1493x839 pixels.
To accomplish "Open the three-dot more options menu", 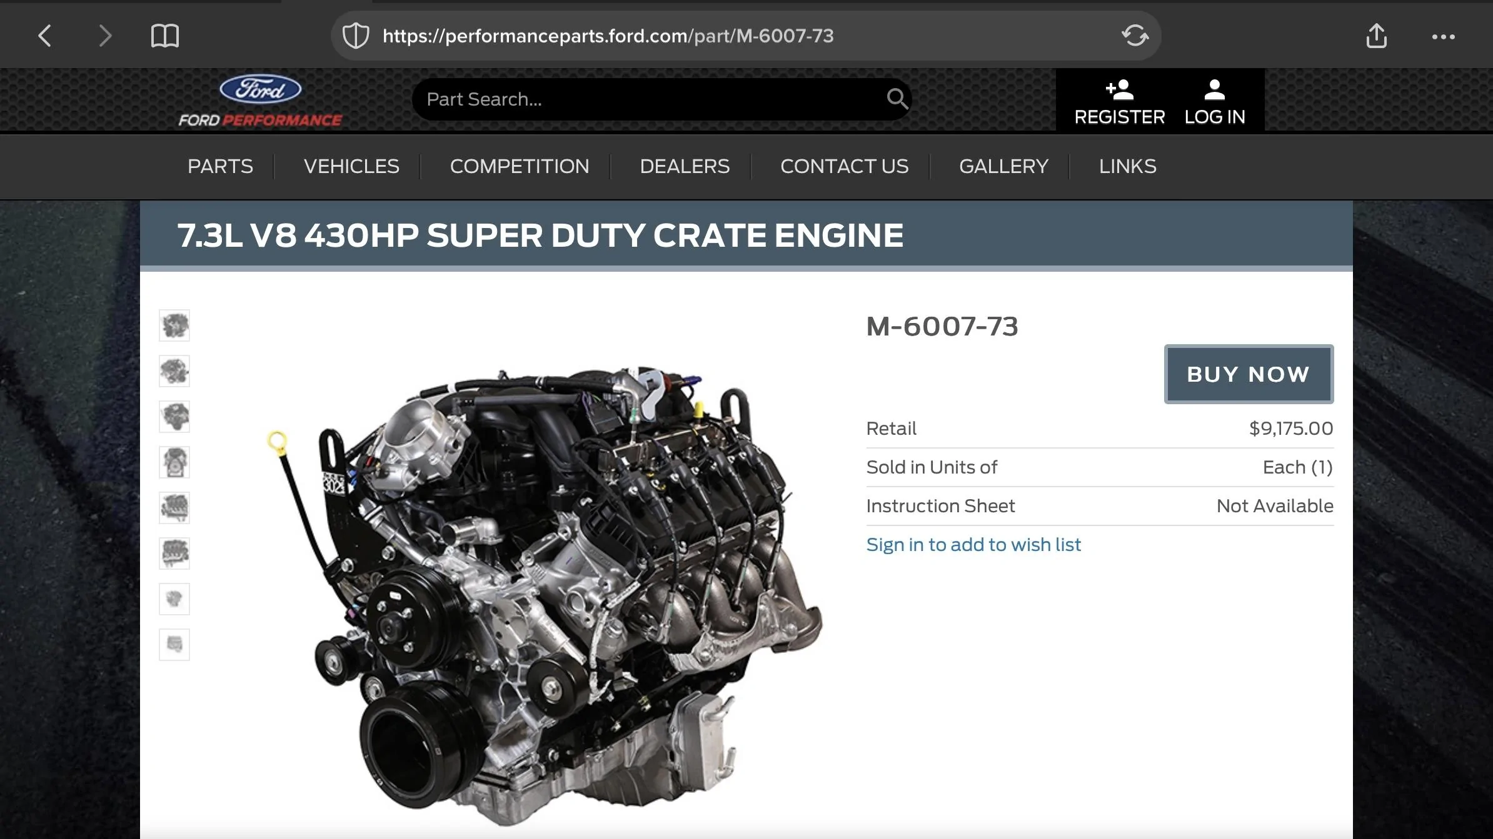I will click(1444, 37).
